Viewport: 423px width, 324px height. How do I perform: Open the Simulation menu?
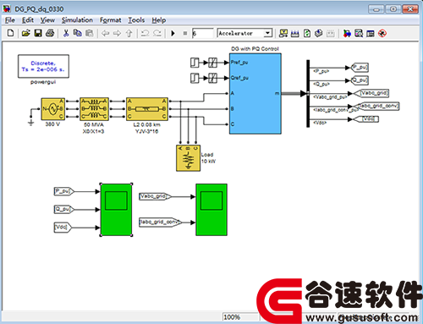tap(77, 20)
